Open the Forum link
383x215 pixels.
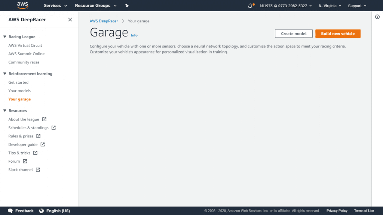[14, 161]
